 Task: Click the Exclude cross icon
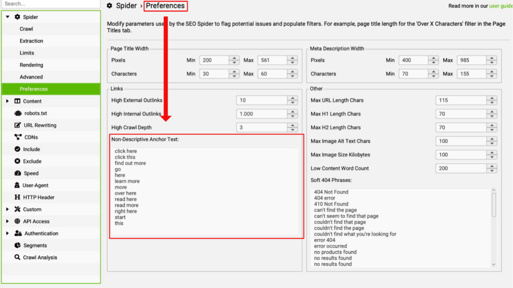coord(18,161)
